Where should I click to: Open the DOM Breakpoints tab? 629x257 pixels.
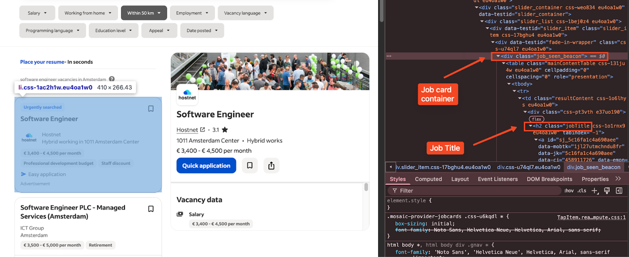(x=549, y=179)
